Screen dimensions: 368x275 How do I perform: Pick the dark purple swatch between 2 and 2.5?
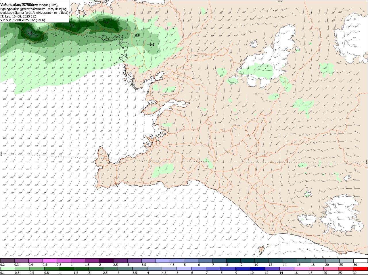click(106, 260)
